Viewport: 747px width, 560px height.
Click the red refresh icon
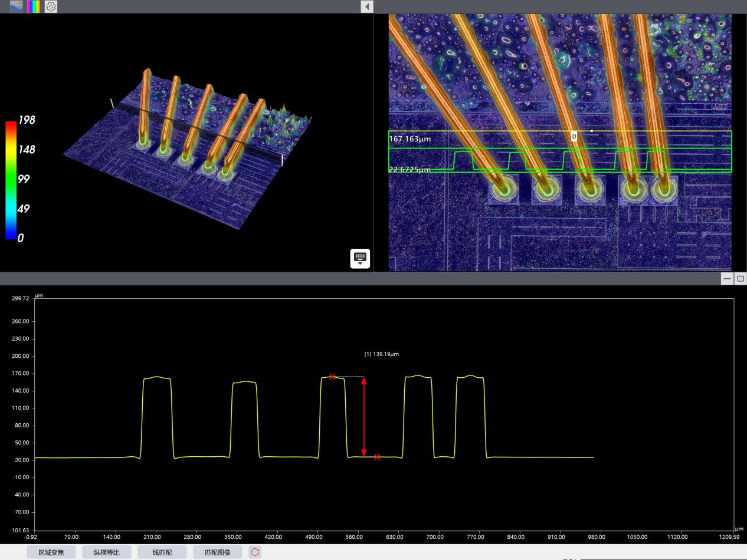click(255, 552)
